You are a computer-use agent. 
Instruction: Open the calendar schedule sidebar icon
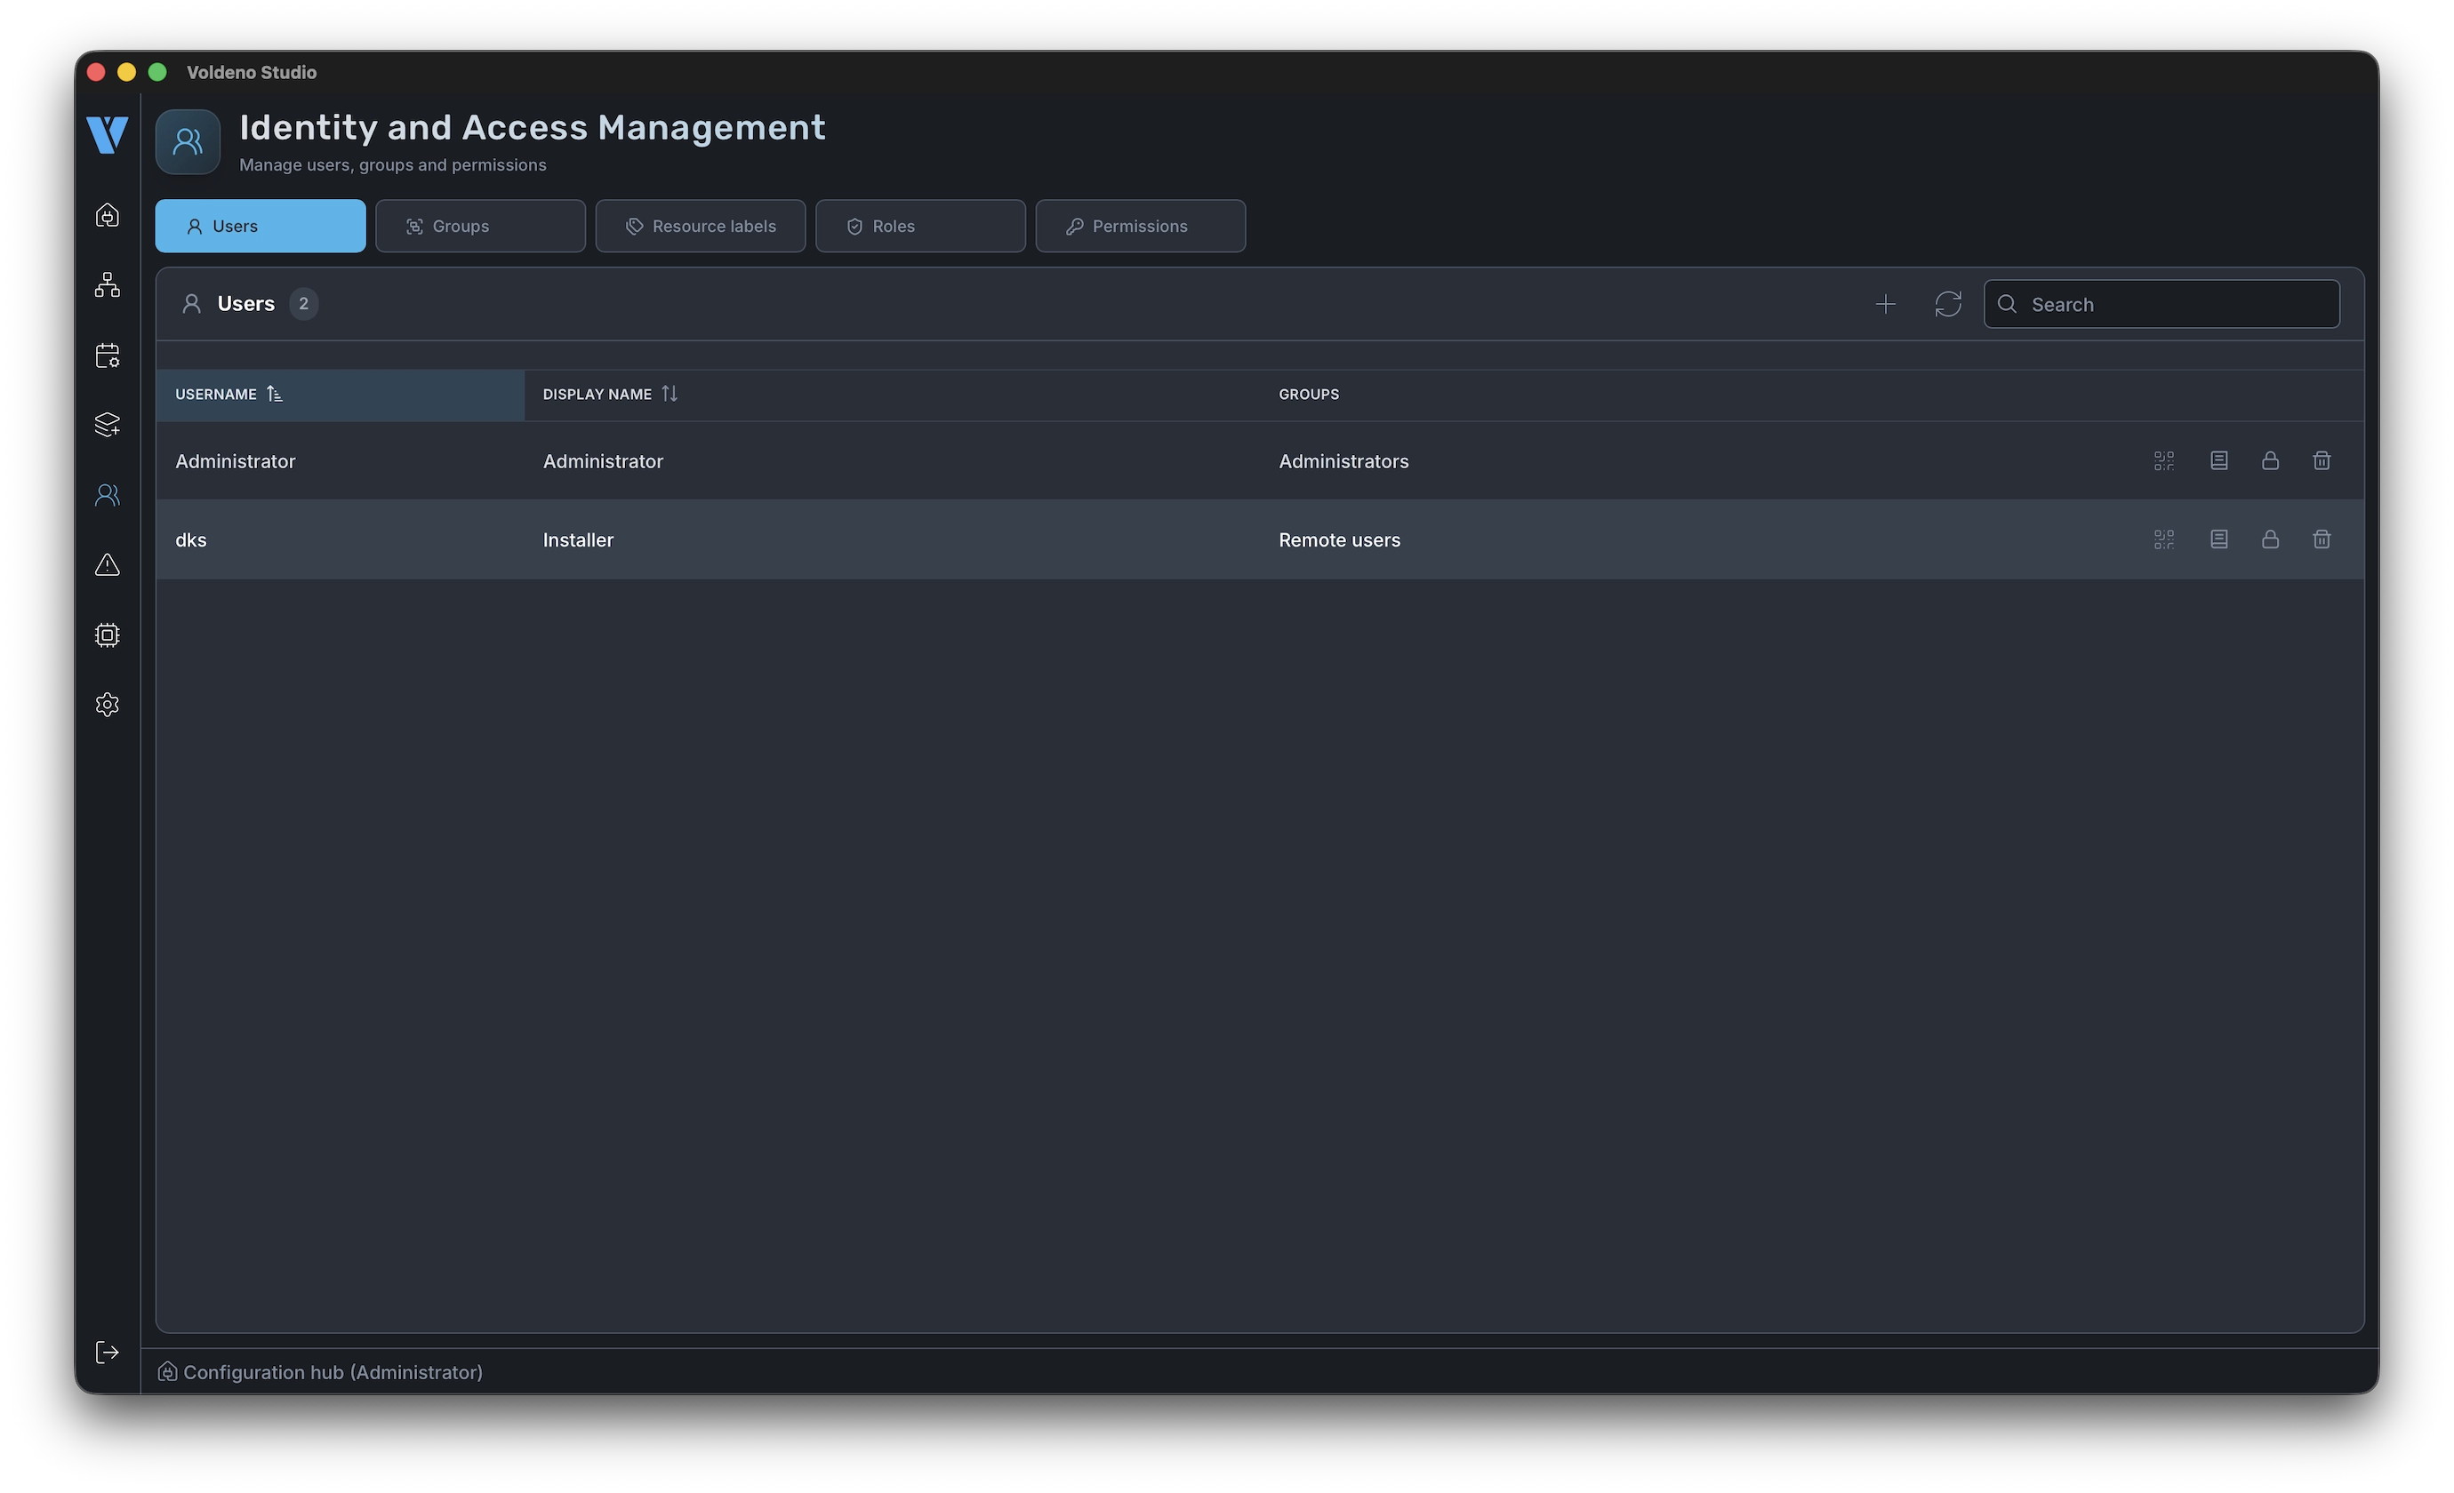[108, 355]
